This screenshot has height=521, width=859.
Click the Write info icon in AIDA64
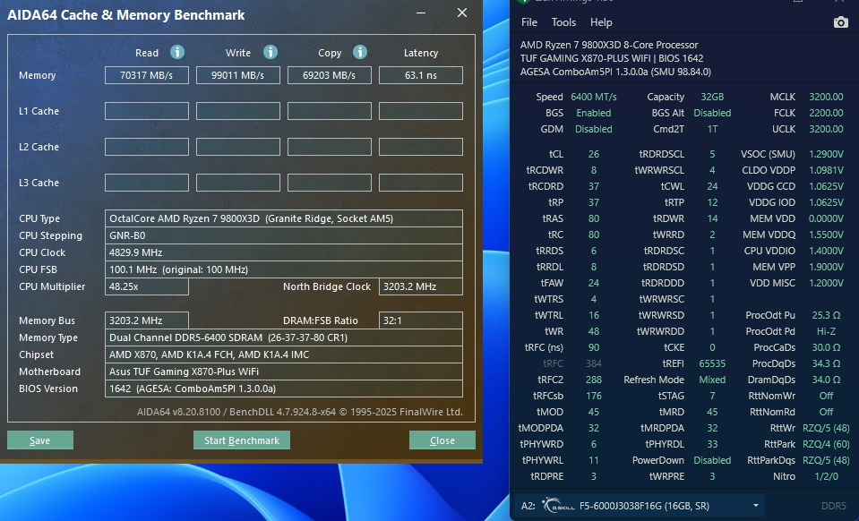pos(271,52)
